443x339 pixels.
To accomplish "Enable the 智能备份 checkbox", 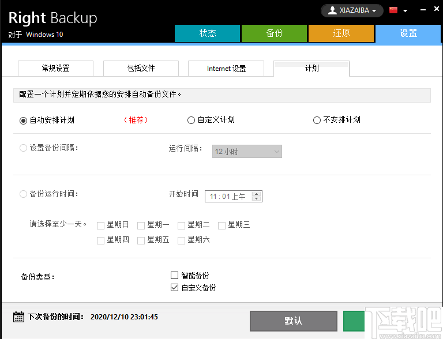I will (175, 275).
